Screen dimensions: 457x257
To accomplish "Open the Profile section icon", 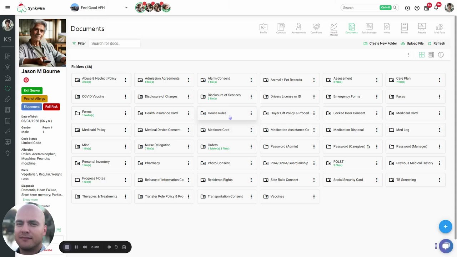I will pyautogui.click(x=263, y=28).
